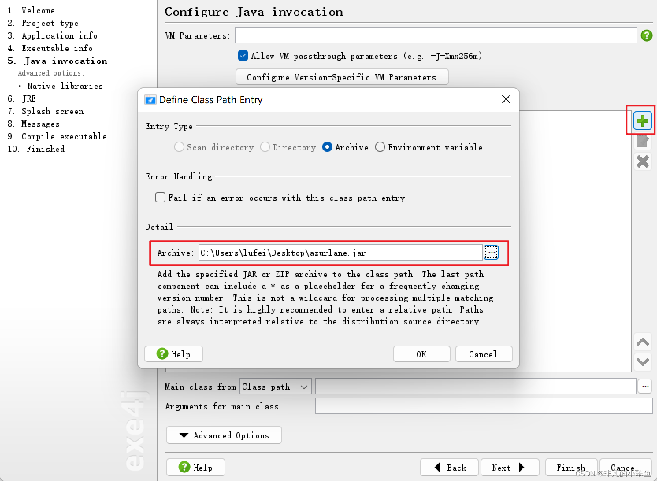Go to step 10 Finished
657x481 pixels.
pyautogui.click(x=36, y=149)
